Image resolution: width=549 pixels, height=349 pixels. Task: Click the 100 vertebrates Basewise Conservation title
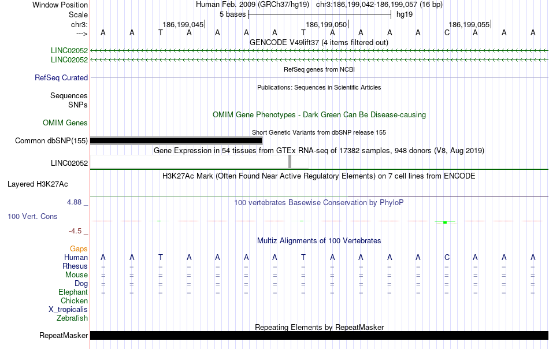point(318,203)
